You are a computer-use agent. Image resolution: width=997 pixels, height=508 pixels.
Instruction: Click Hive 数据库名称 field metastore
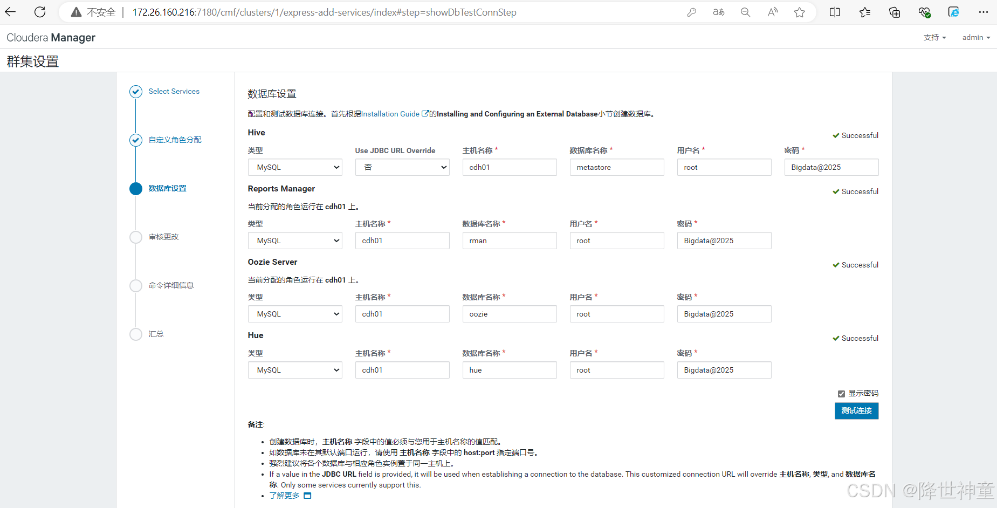pyautogui.click(x=617, y=167)
